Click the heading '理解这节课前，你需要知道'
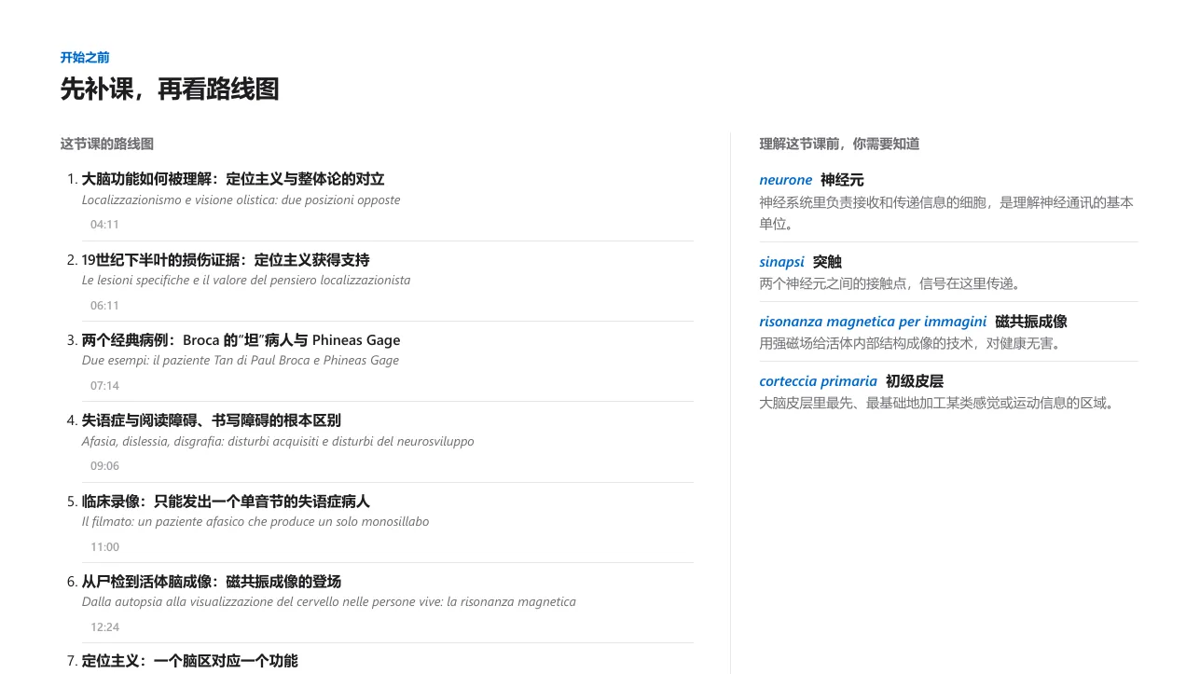 [839, 144]
